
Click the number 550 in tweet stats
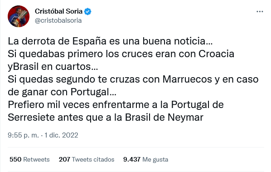point(15,159)
